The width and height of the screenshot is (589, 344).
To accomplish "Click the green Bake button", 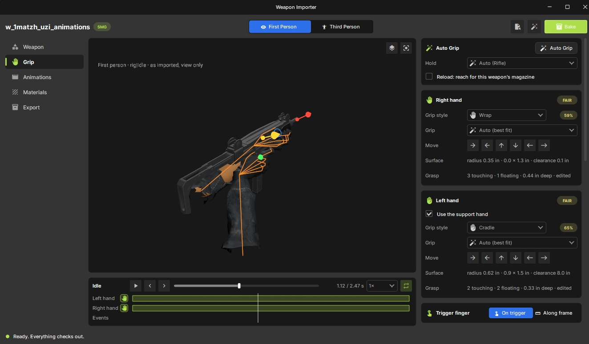I will coord(565,27).
